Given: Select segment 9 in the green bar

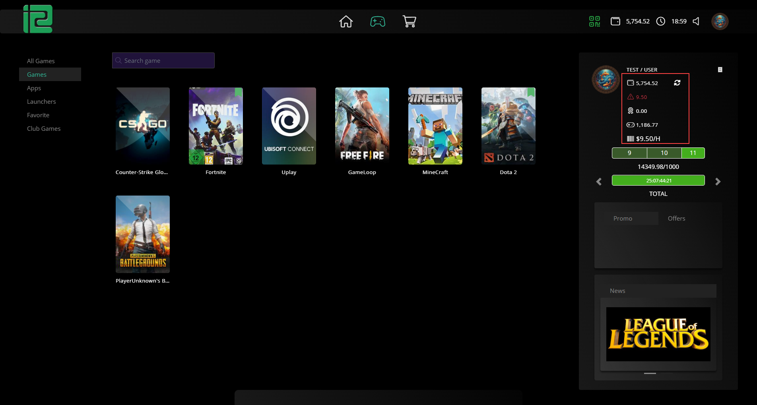Looking at the screenshot, I should tap(629, 153).
